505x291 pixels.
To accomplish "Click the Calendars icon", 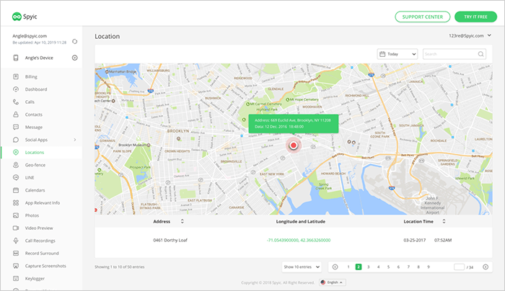I will (16, 190).
